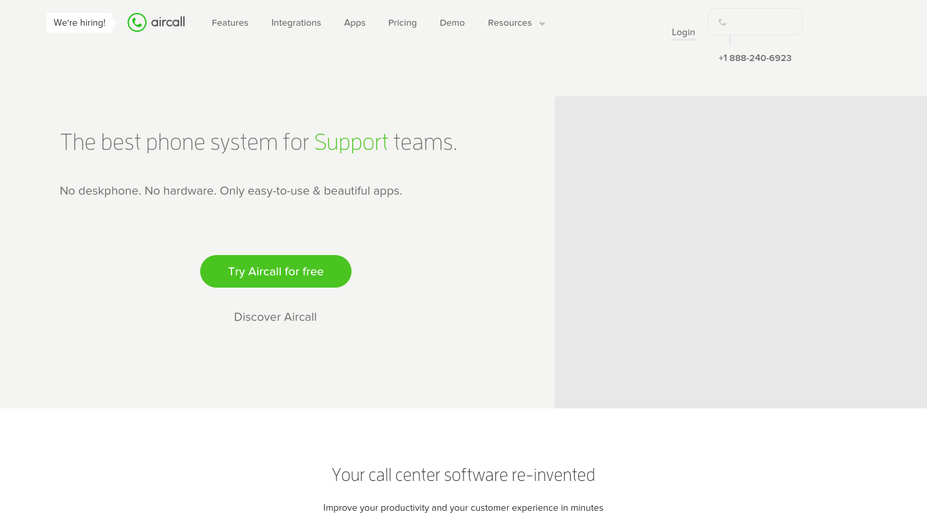Screen dimensions: 927x521
Task: Click the aircall wordmark text
Action: [168, 22]
